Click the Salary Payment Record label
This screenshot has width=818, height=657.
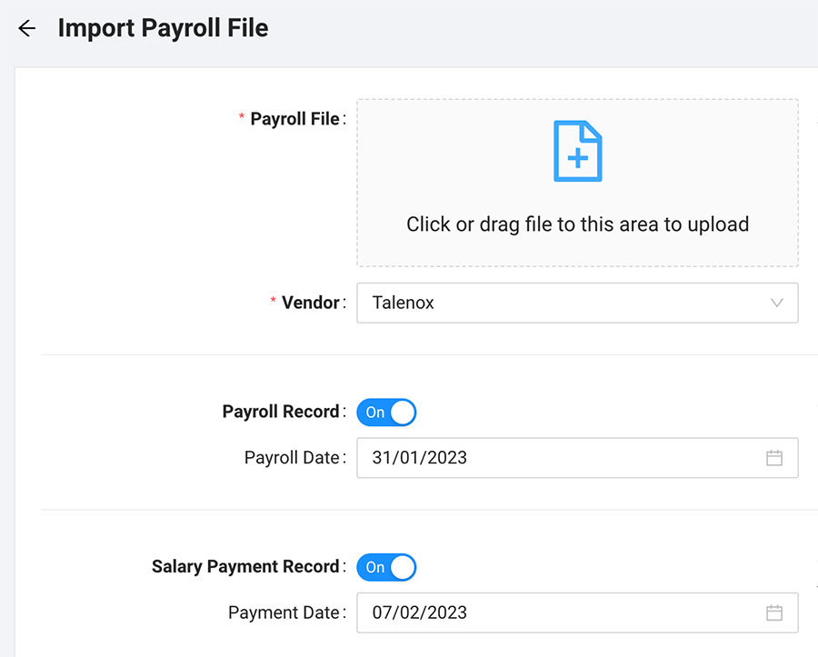245,566
